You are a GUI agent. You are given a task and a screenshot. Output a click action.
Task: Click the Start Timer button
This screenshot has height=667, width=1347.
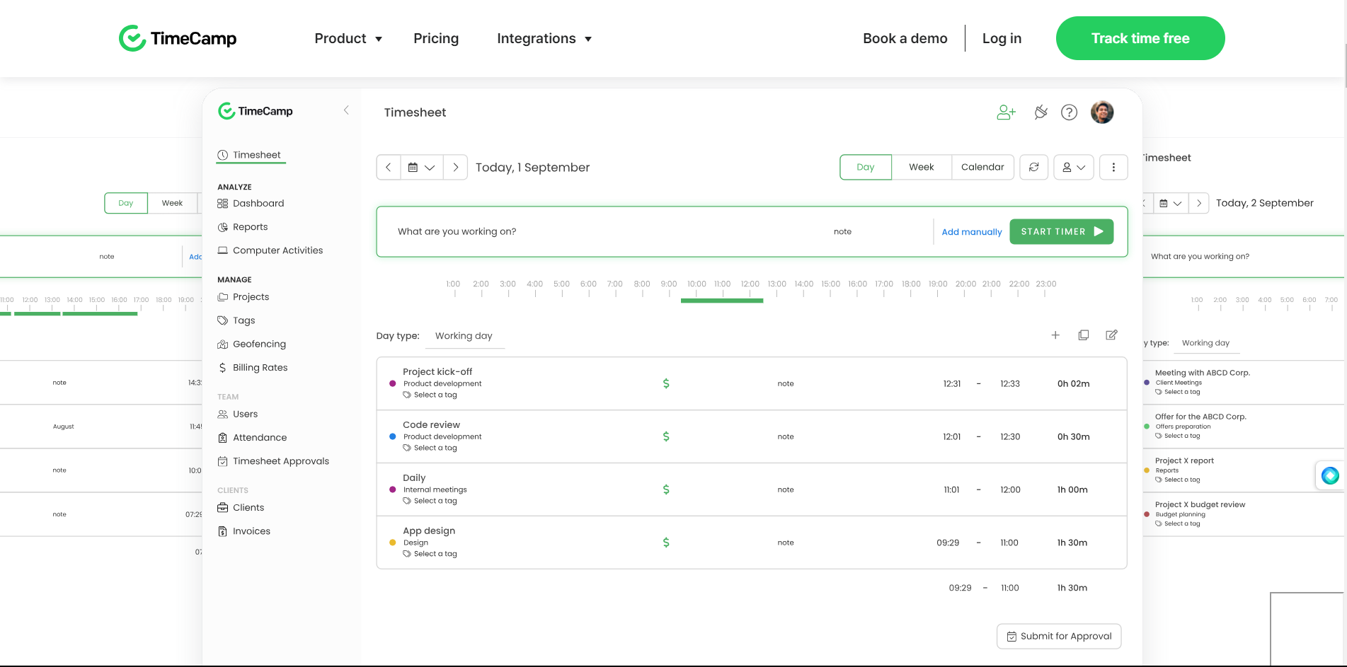[x=1061, y=231]
